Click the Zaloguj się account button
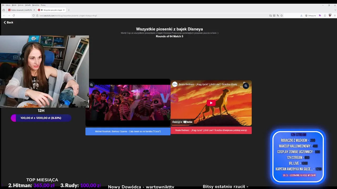Screen dimensions: 337x189 [x=310, y=15]
